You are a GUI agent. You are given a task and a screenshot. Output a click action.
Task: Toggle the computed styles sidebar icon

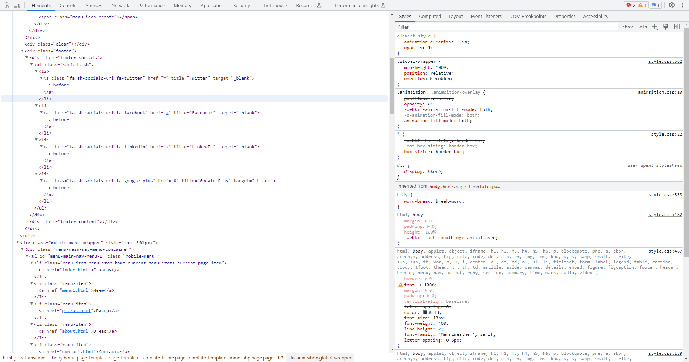677,27
